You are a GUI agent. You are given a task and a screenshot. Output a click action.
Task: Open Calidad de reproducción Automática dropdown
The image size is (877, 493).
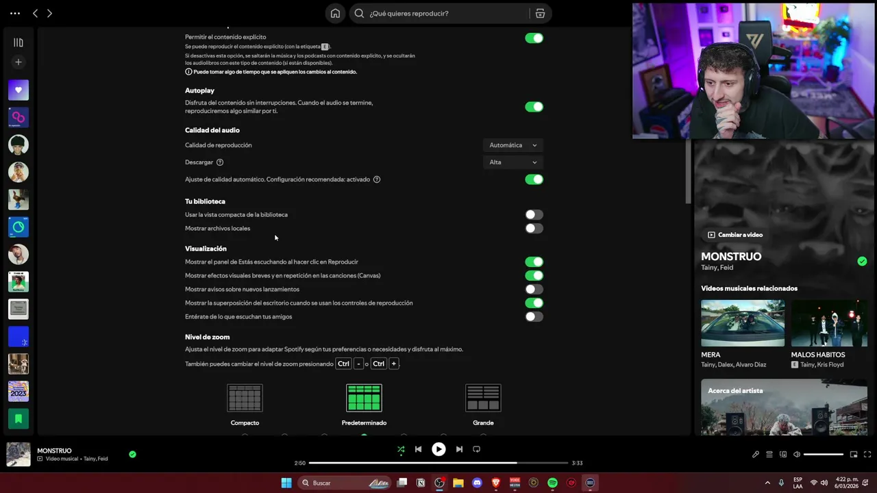point(513,145)
